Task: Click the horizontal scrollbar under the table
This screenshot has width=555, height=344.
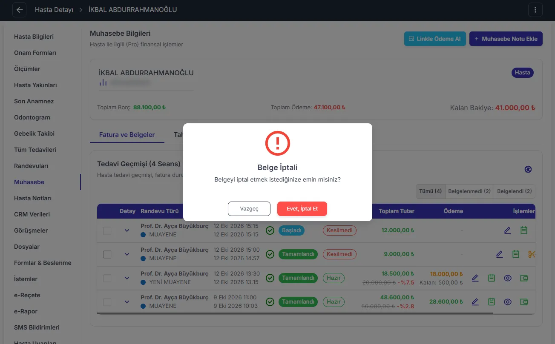Action: click(295, 313)
